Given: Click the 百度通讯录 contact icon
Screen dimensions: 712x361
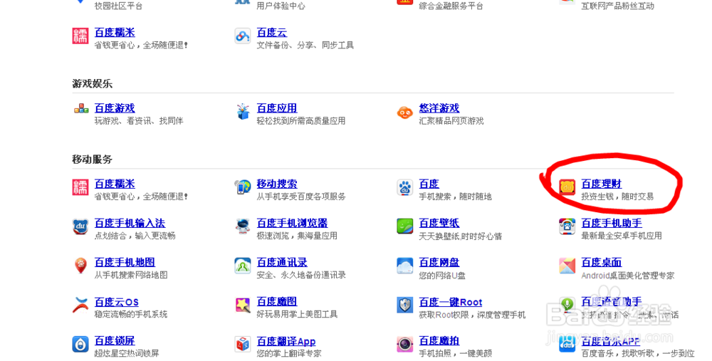Looking at the screenshot, I should pyautogui.click(x=243, y=266).
